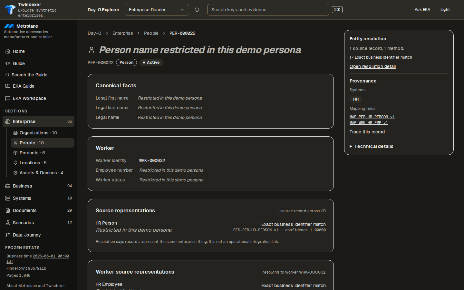Select Products in Enterprise tree

(x=43, y=153)
